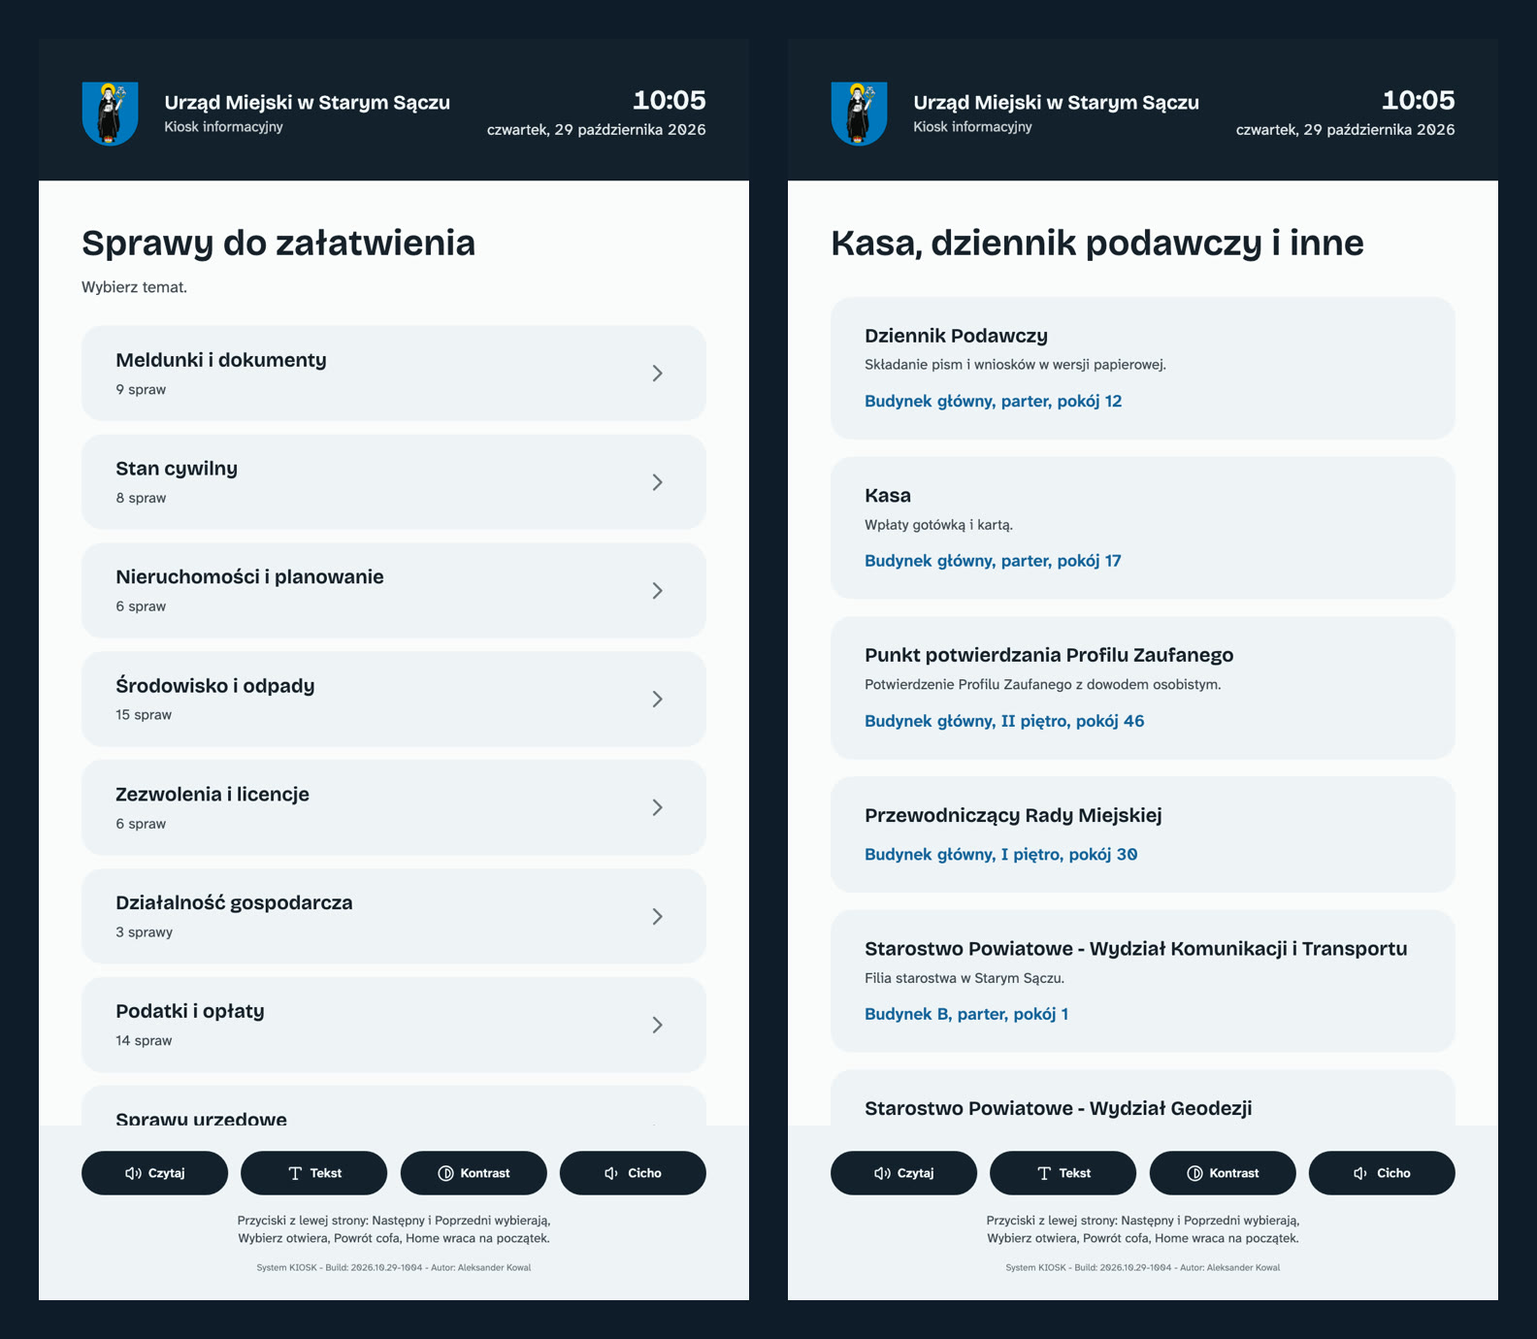Screen dimensions: 1537x1339
Task: Click the 'Sprawy do załatwienia' heading
Action: (x=278, y=243)
